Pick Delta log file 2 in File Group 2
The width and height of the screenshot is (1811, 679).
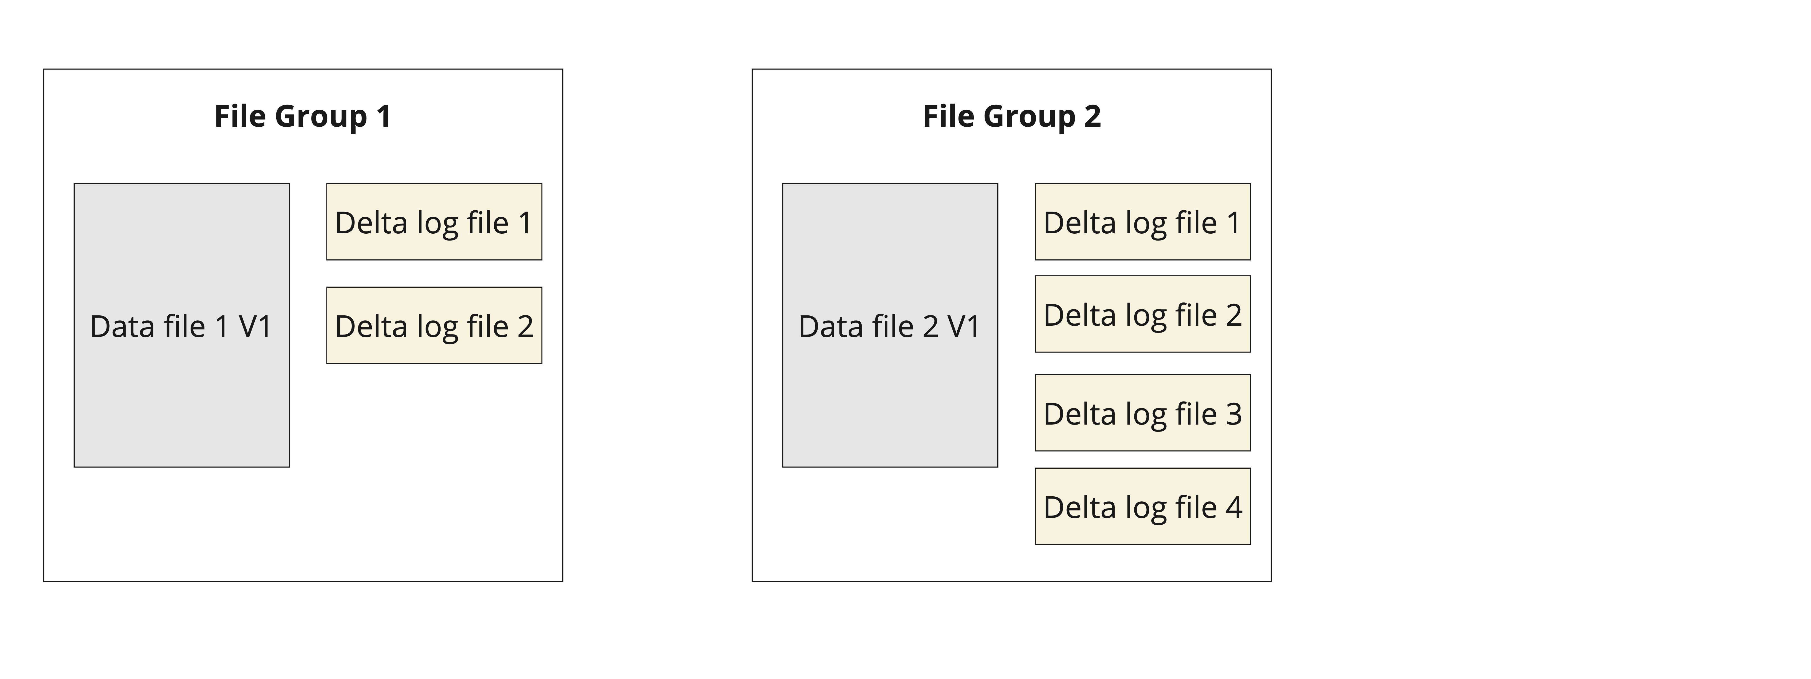(1142, 315)
